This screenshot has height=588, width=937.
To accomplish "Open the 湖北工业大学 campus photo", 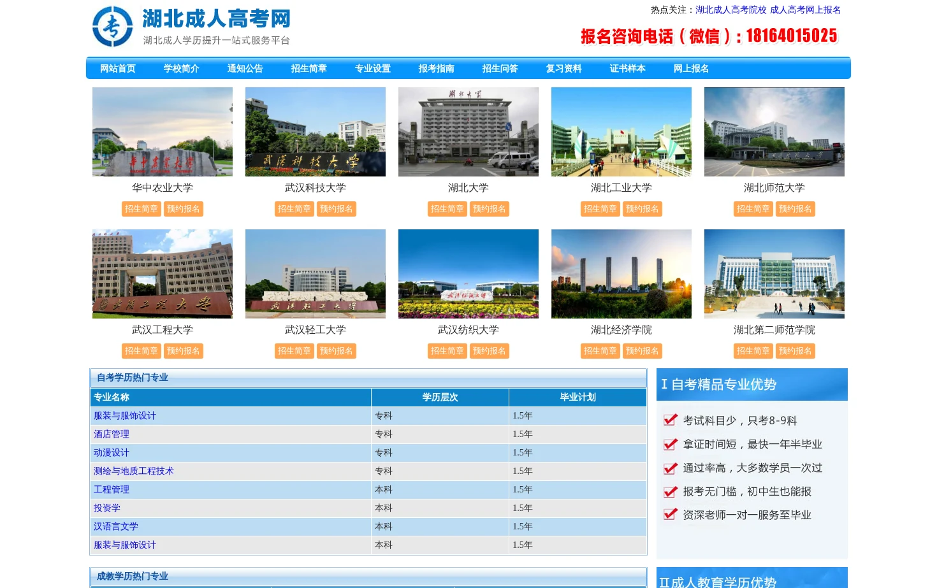I will (x=621, y=132).
